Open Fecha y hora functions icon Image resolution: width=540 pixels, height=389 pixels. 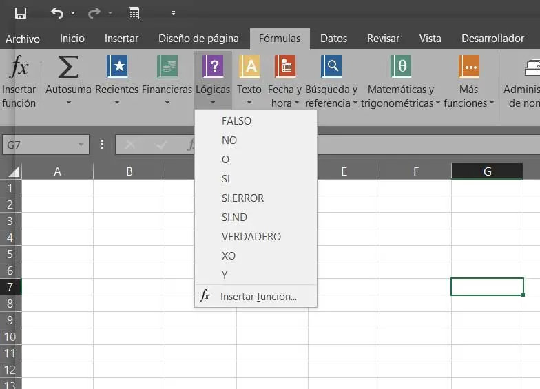285,67
